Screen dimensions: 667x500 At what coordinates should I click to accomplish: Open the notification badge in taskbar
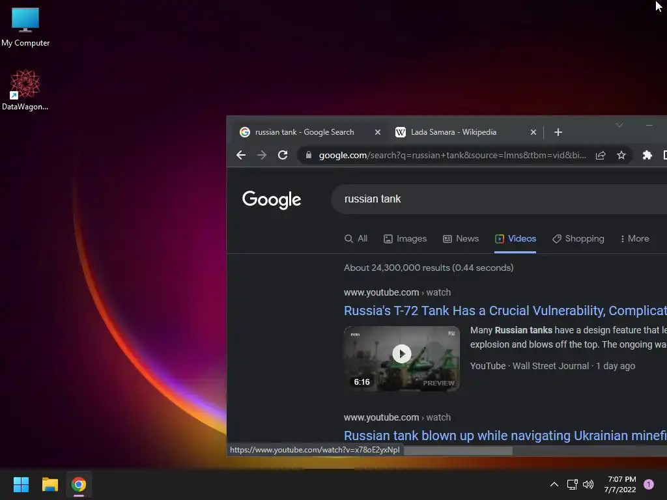[649, 484]
